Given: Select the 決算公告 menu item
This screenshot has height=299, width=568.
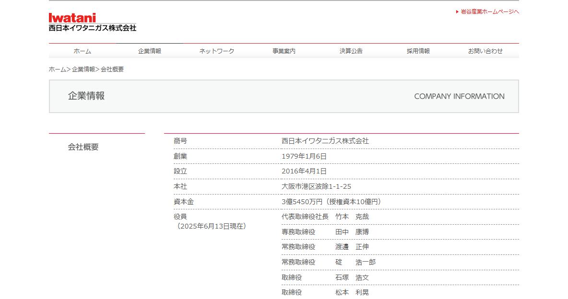Looking at the screenshot, I should pos(351,51).
